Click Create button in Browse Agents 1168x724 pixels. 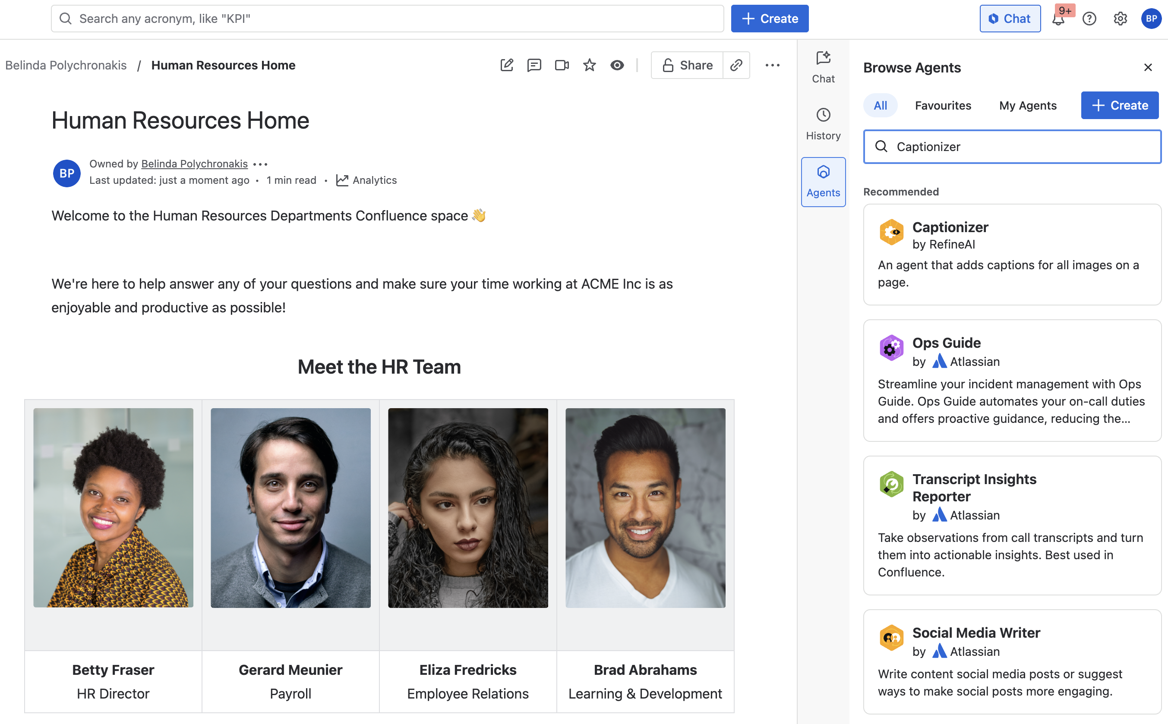click(1119, 105)
